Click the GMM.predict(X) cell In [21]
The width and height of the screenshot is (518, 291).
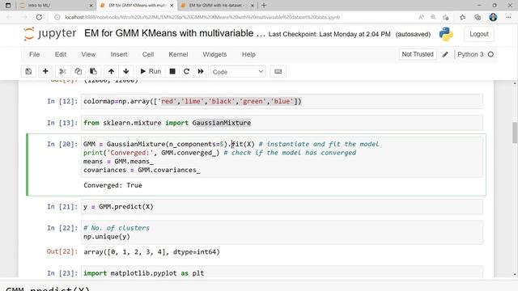[282, 207]
